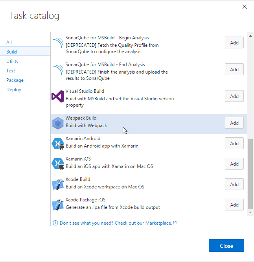Viewport: 254px width, 262px height.
Task: Click the Xamarin.iOS icon
Action: [x=58, y=164]
